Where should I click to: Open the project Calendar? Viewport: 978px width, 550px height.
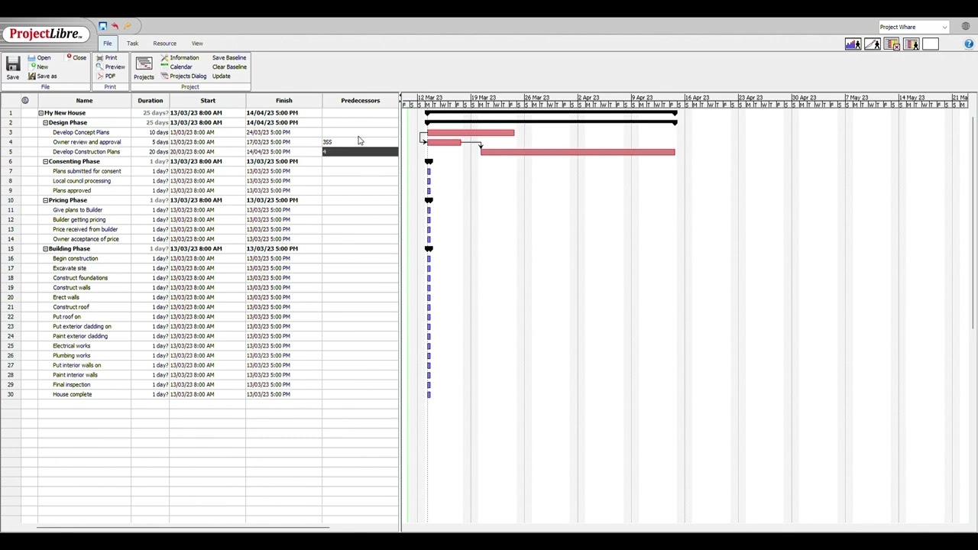pyautogui.click(x=176, y=67)
